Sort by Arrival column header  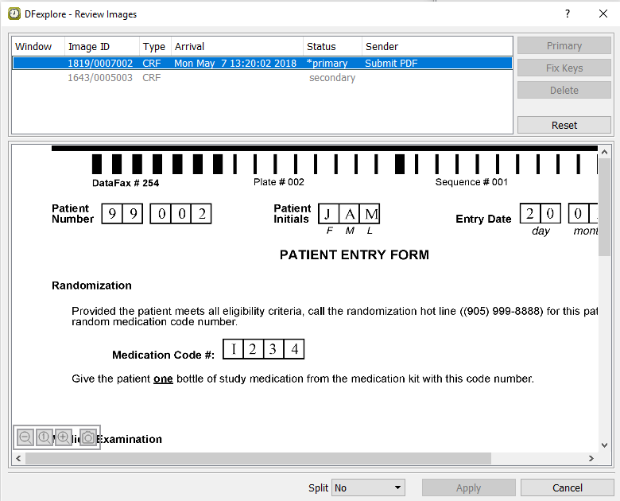[x=237, y=47]
